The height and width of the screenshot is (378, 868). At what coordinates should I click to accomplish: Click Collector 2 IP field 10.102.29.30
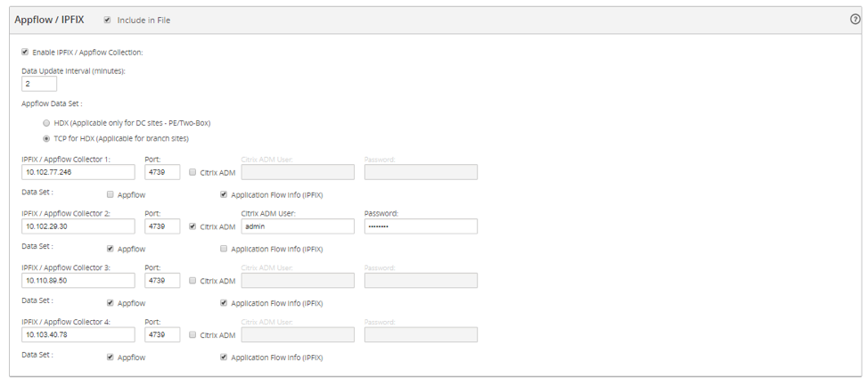(x=78, y=226)
